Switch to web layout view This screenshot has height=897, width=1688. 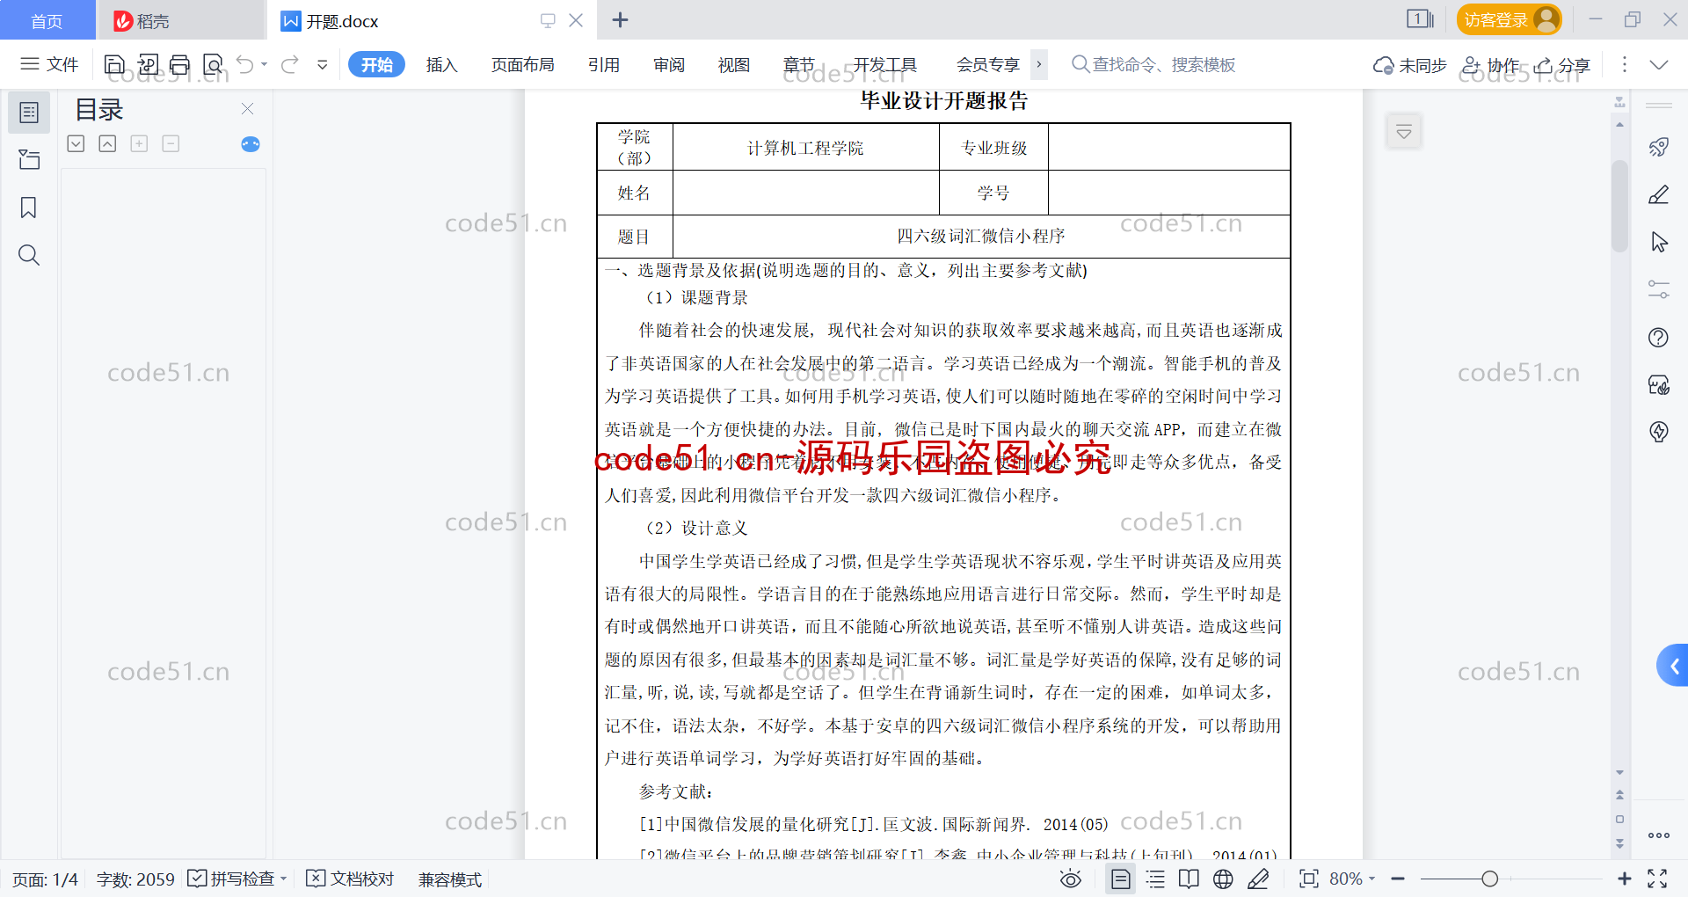(1223, 879)
